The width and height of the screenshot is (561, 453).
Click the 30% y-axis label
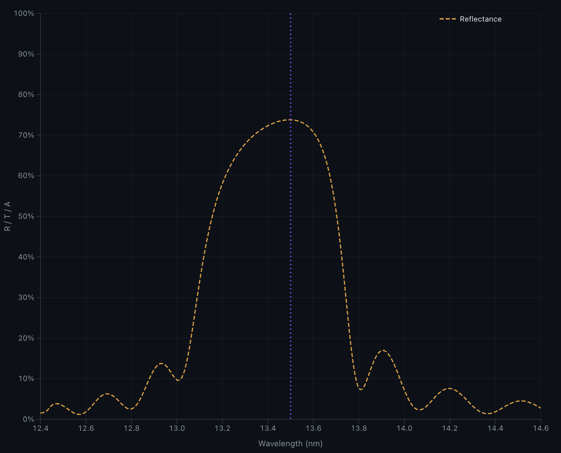pyautogui.click(x=26, y=298)
